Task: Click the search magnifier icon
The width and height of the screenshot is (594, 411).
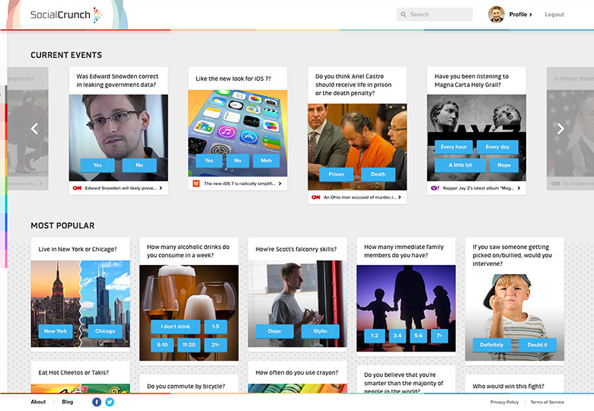Action: pyautogui.click(x=404, y=14)
